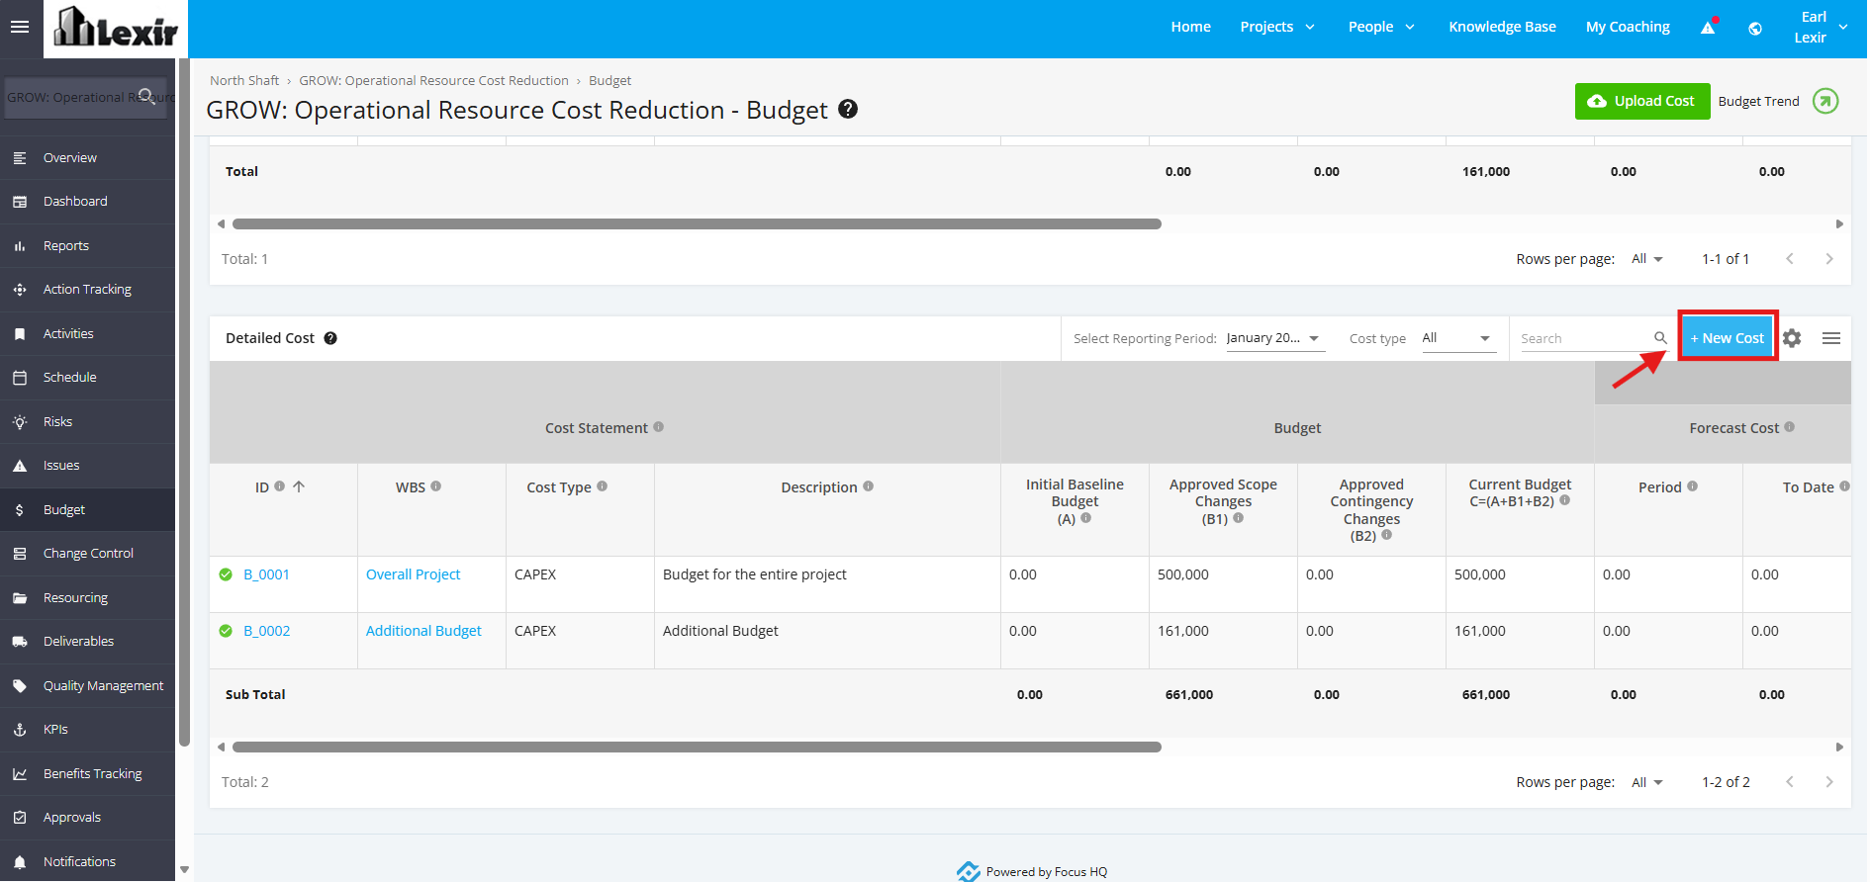Open the Overall Project WBS link

pos(413,574)
